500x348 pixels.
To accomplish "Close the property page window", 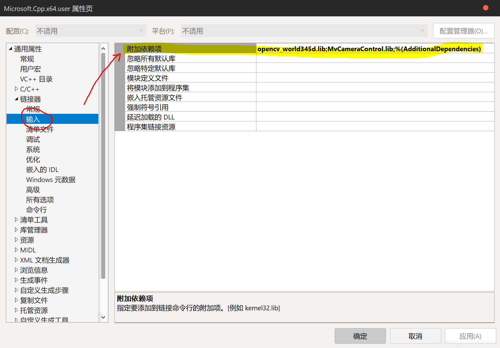I will pos(486,8).
